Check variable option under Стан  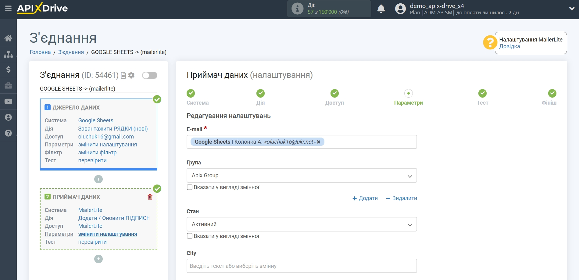(x=190, y=236)
